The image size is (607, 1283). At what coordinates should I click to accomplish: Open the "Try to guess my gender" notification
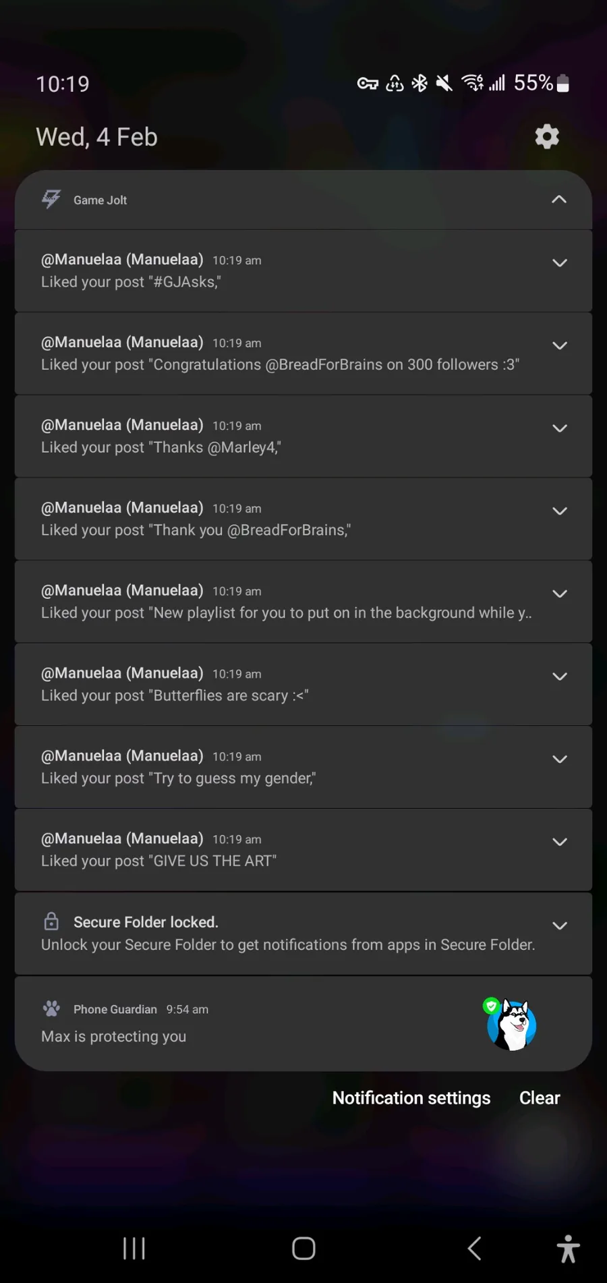[x=270, y=768]
